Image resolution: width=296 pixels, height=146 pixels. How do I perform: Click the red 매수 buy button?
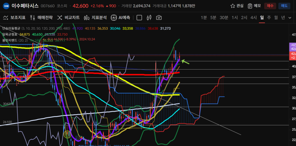(x=270, y=6)
